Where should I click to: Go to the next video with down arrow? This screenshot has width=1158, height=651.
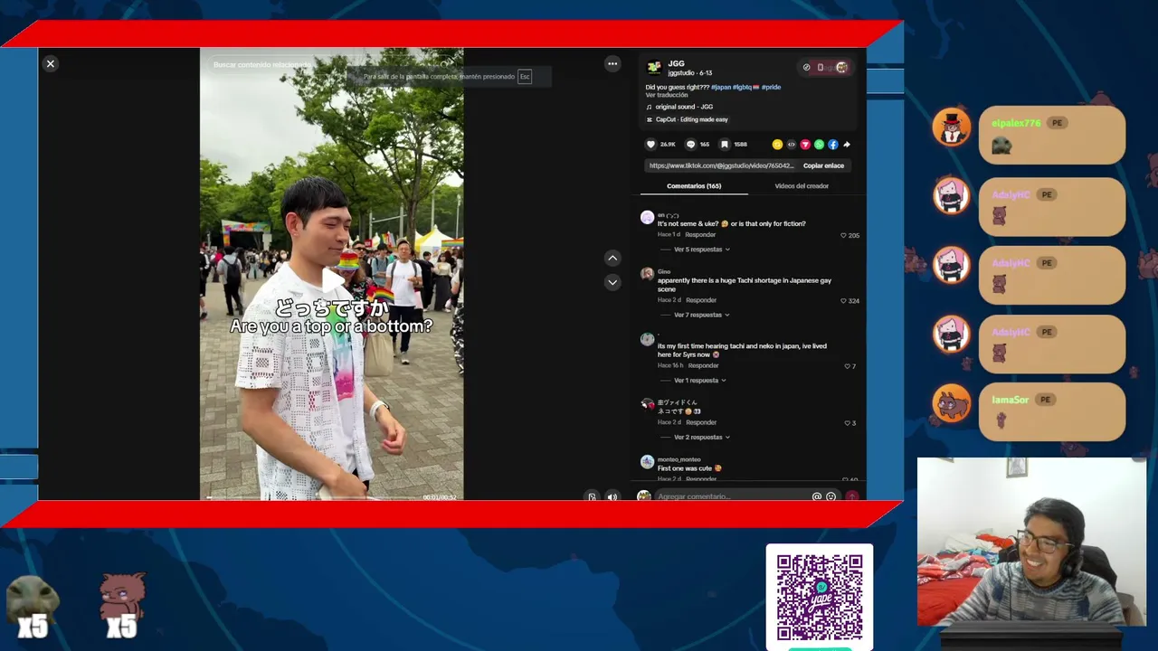[x=612, y=282]
